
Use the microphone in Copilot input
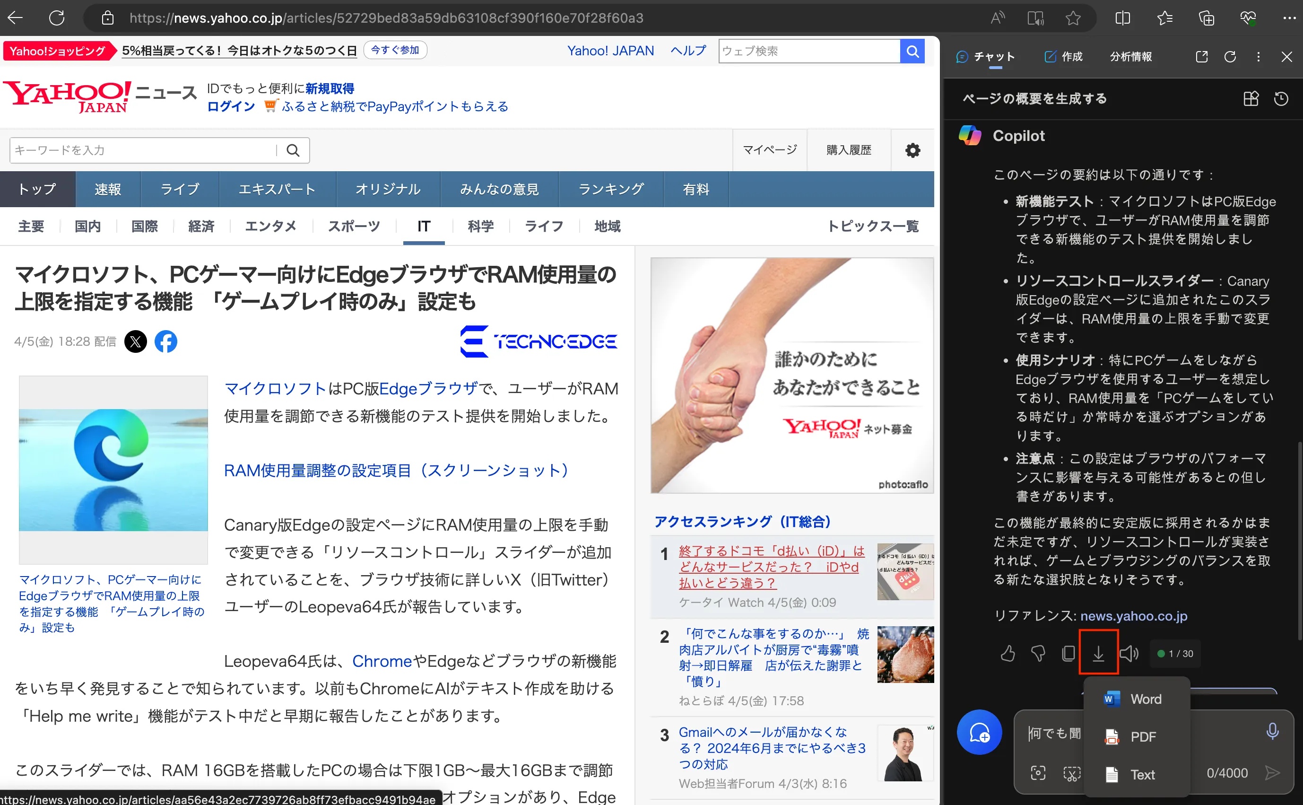pos(1272,731)
